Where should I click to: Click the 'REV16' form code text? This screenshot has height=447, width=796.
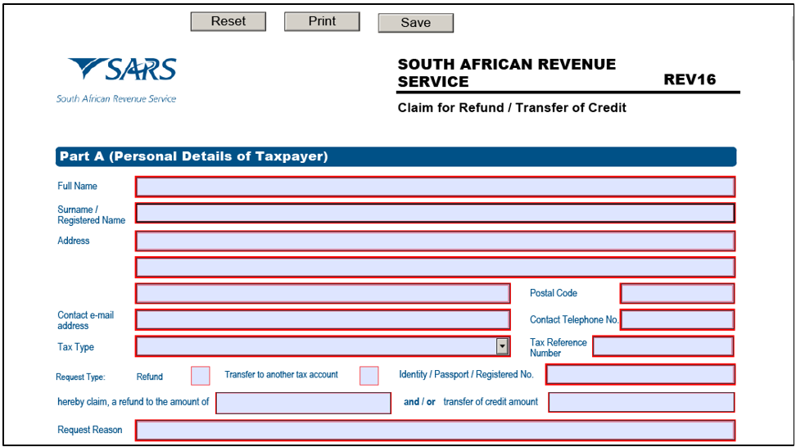click(690, 79)
